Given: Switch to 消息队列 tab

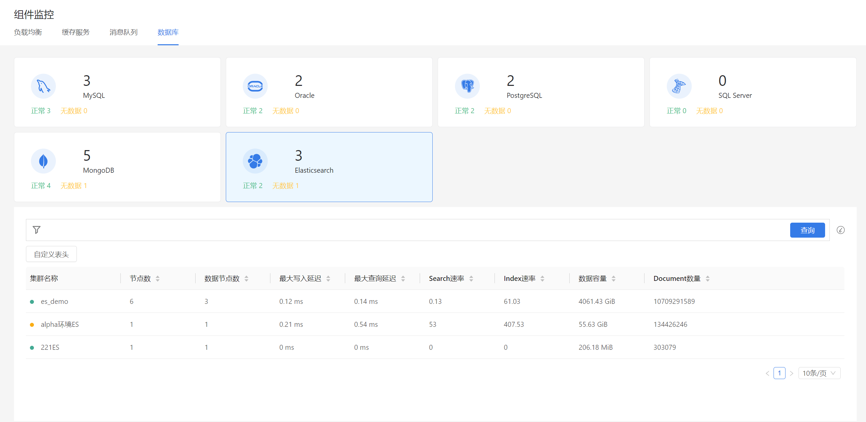Looking at the screenshot, I should click(x=123, y=32).
